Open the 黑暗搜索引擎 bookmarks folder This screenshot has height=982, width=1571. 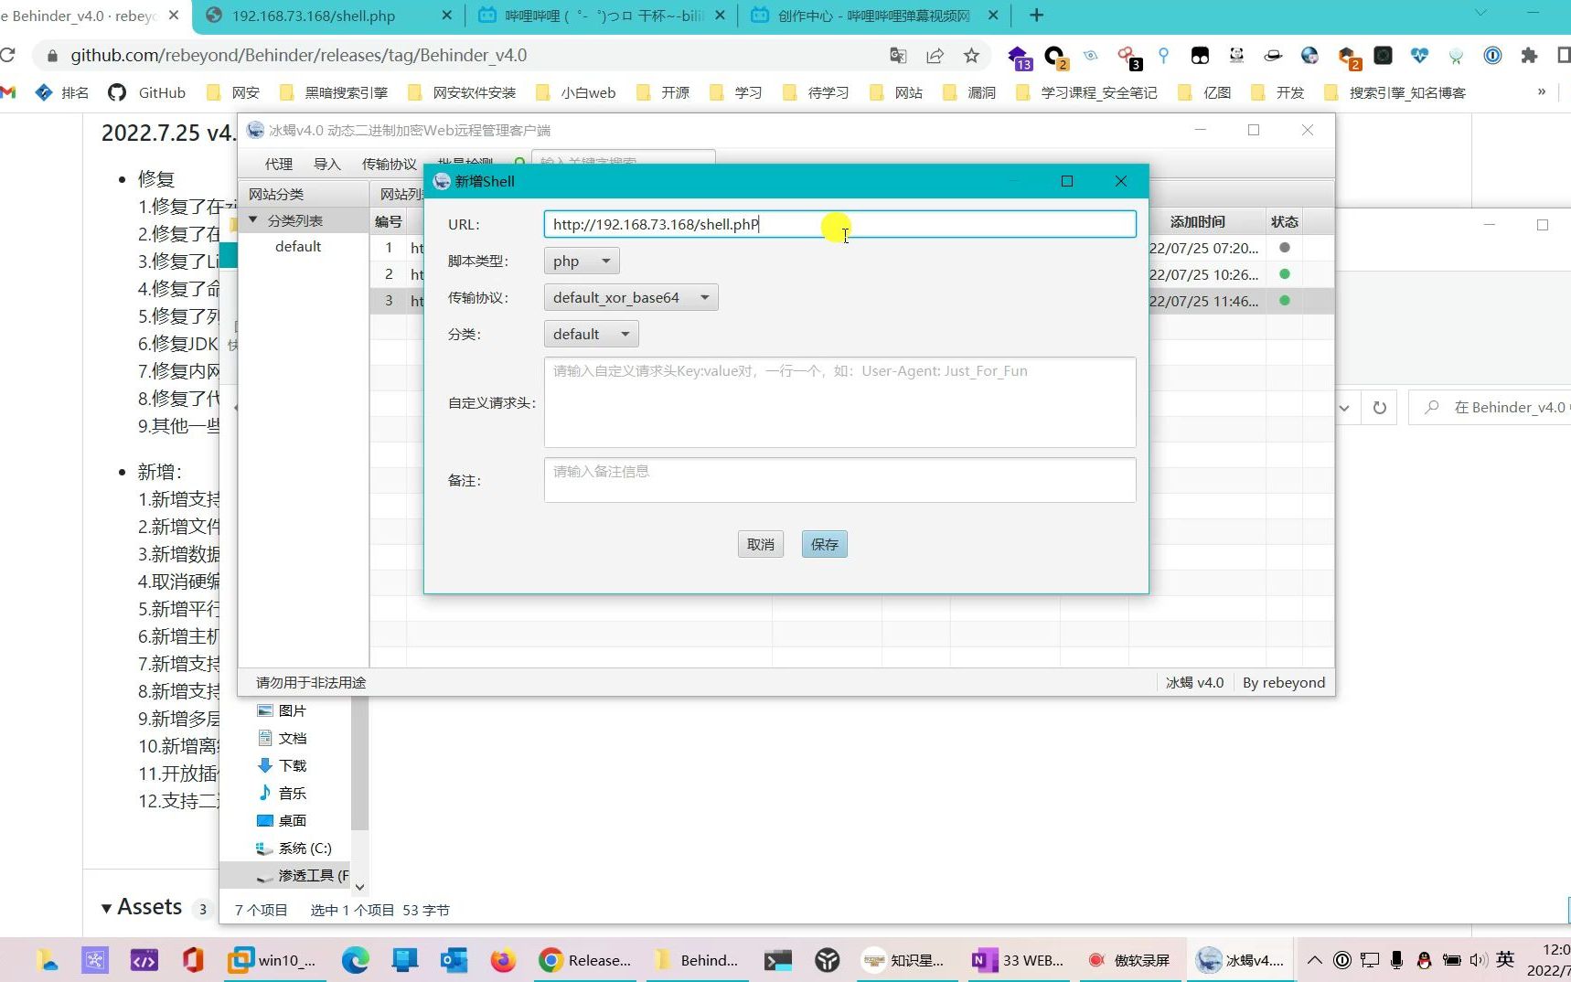point(335,92)
